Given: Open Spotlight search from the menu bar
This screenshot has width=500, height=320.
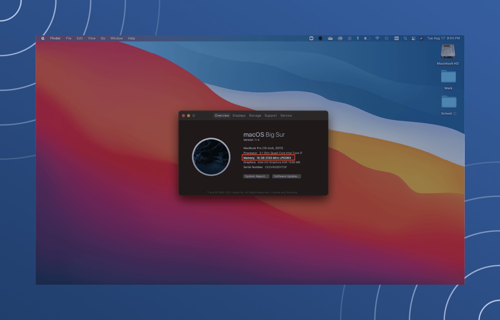Looking at the screenshot, I should pos(405,38).
